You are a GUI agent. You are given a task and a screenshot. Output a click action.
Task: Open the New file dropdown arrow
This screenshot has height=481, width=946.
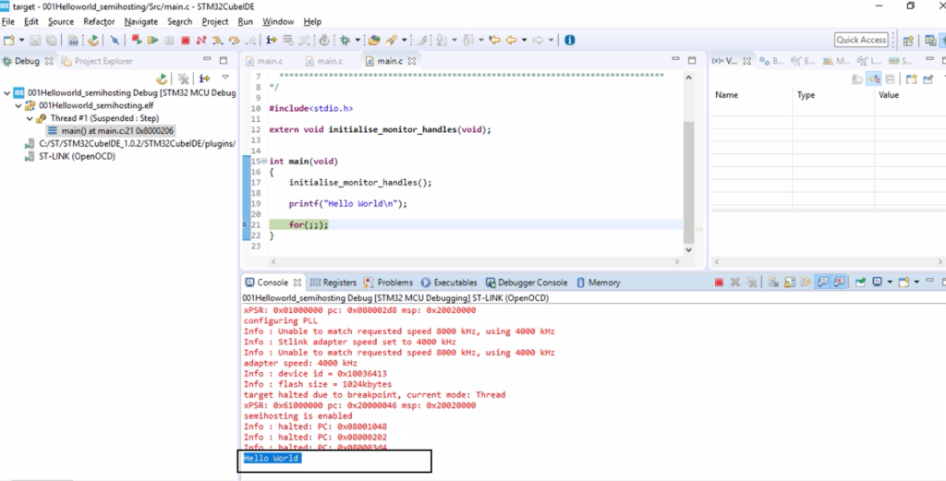tap(22, 40)
